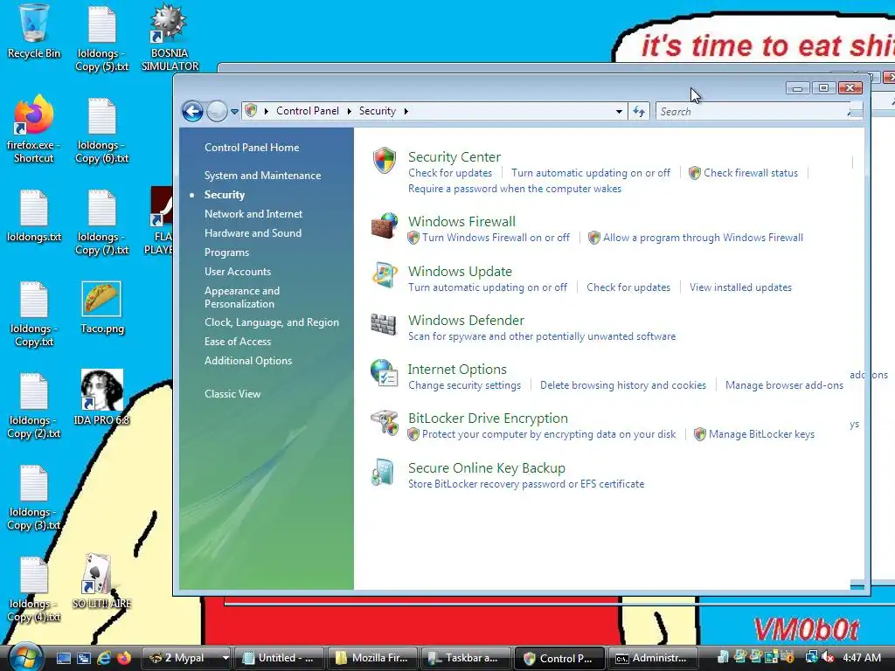Open the Security Center shield icon
The width and height of the screenshot is (895, 671).
[x=385, y=161]
